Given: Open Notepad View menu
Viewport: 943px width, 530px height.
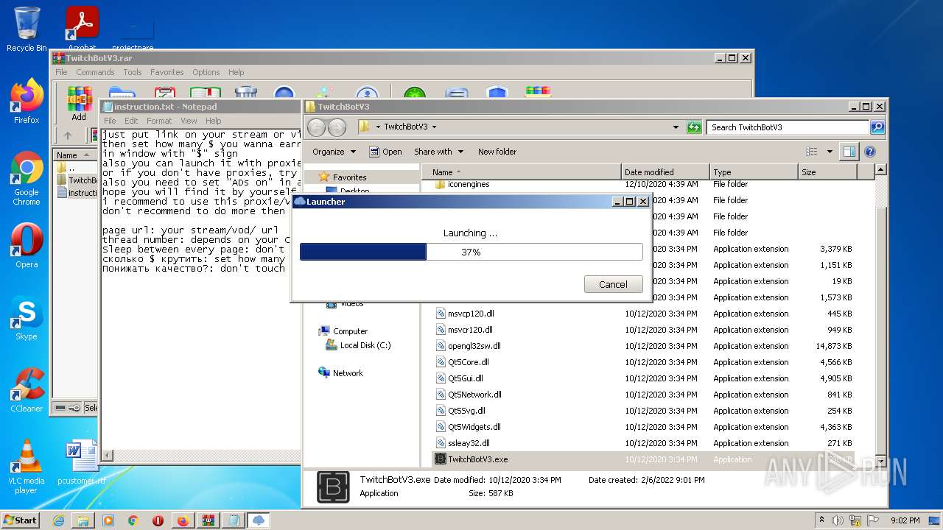Looking at the screenshot, I should [189, 121].
